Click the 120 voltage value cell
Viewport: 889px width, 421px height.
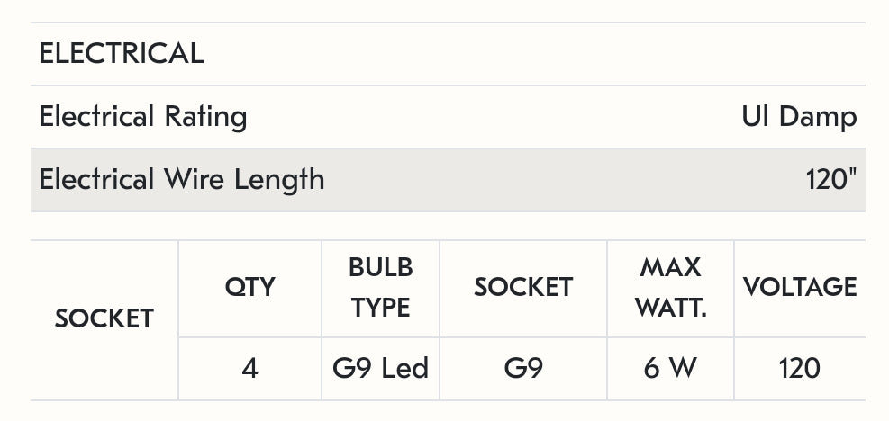(x=800, y=367)
